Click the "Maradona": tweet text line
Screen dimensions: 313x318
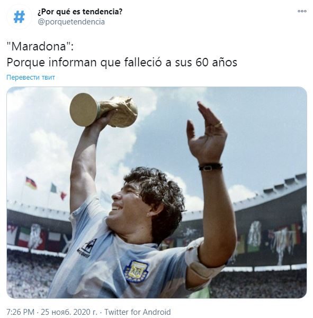(x=40, y=46)
